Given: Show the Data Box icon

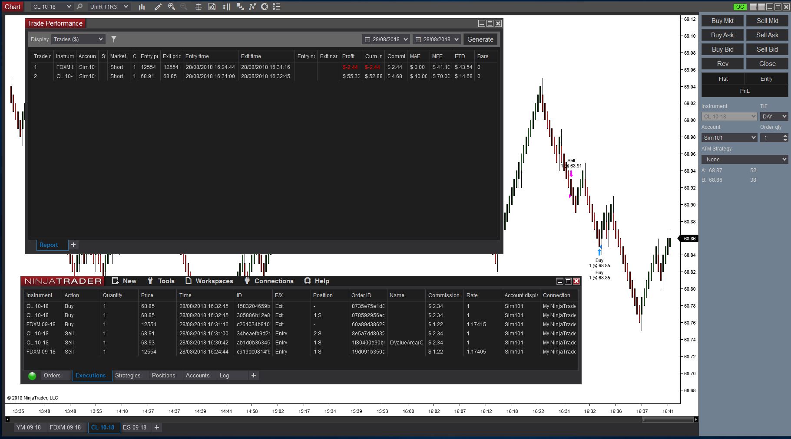Looking at the screenshot, I should point(212,7).
